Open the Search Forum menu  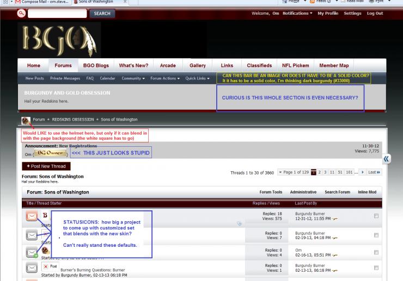click(x=337, y=192)
